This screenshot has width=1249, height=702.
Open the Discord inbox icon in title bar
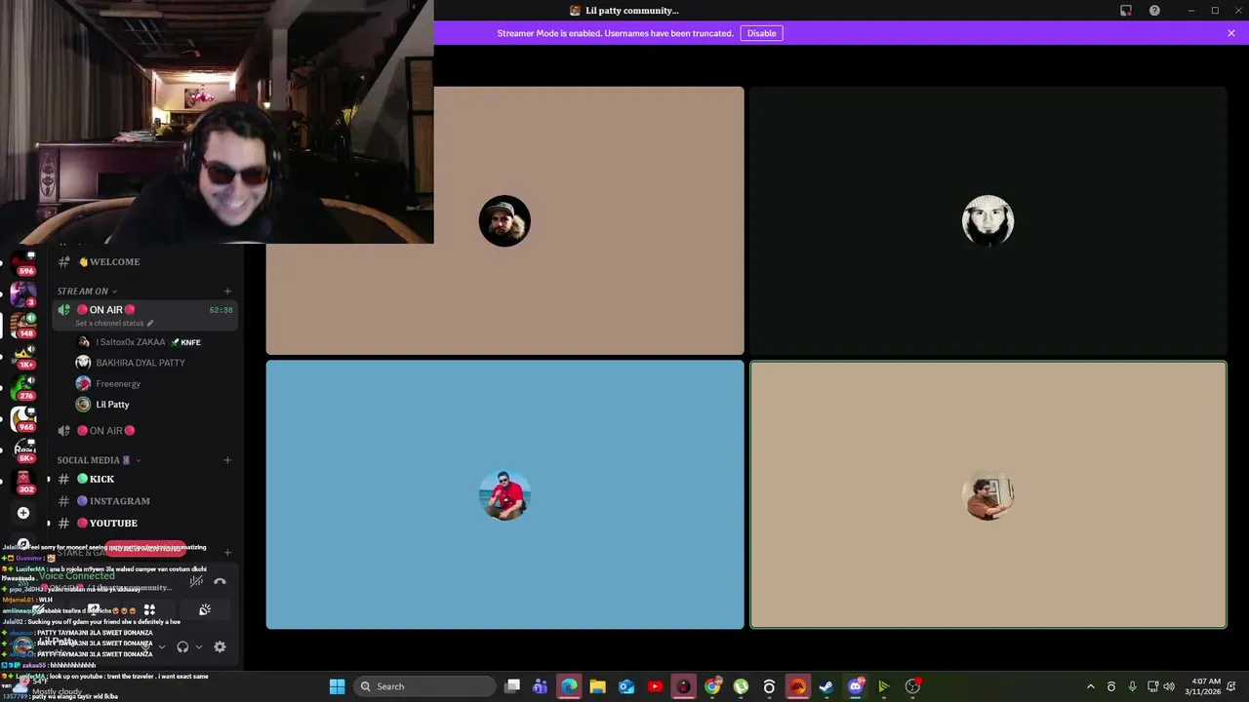[x=1126, y=11]
